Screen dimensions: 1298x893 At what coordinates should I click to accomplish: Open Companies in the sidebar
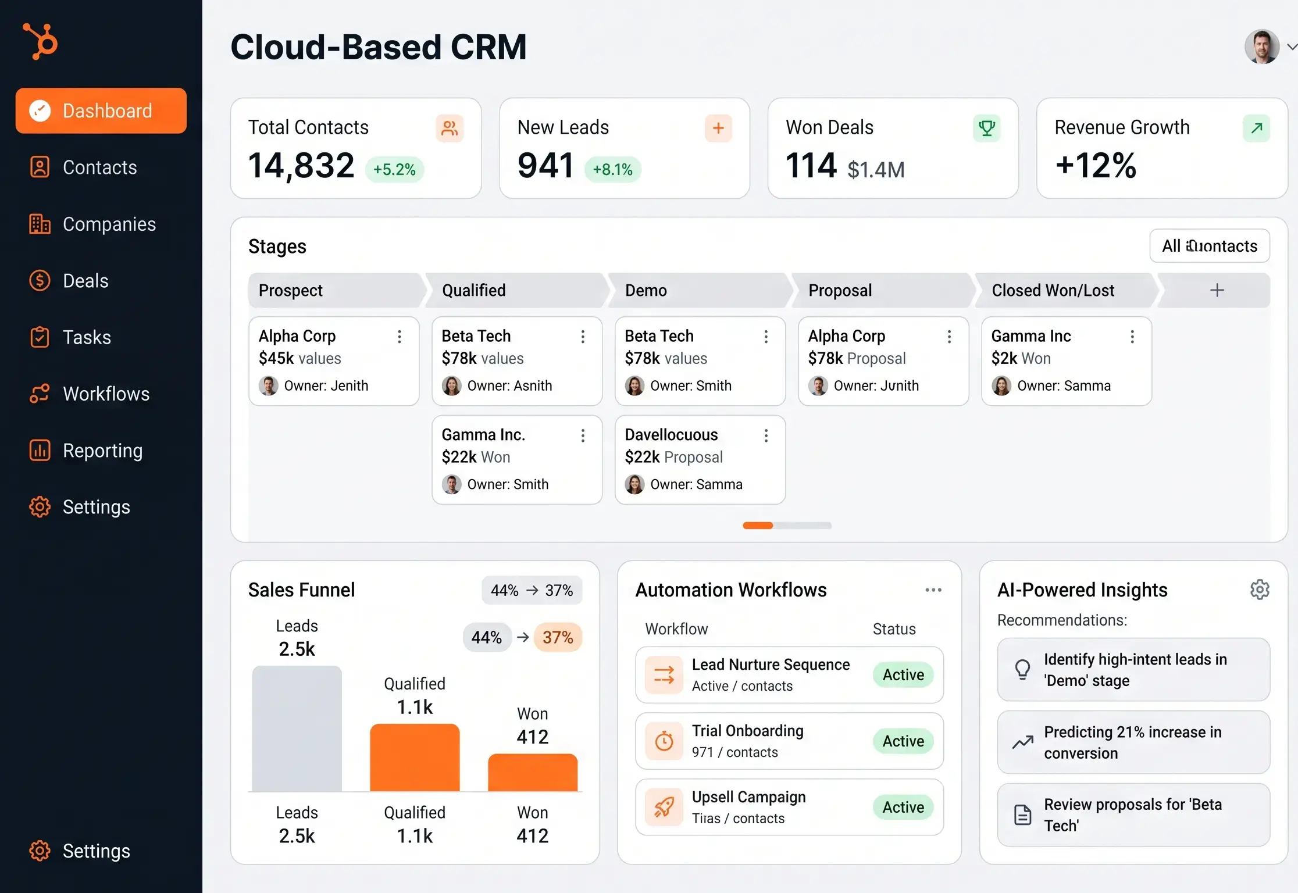coord(92,224)
